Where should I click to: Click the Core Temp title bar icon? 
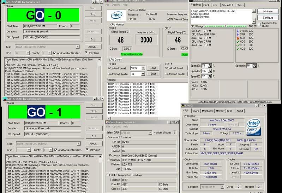[x=108, y=122]
